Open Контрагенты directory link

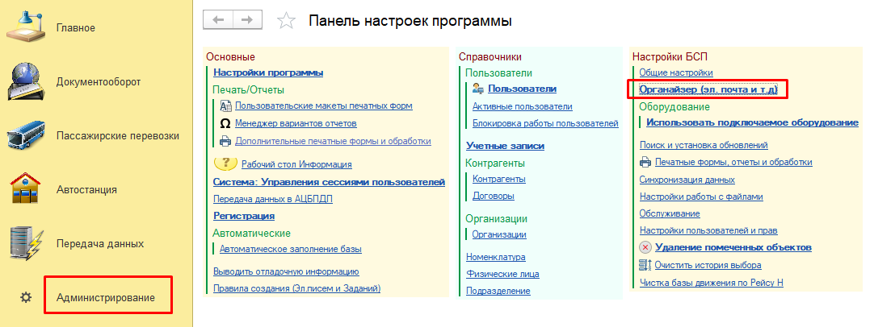point(498,178)
